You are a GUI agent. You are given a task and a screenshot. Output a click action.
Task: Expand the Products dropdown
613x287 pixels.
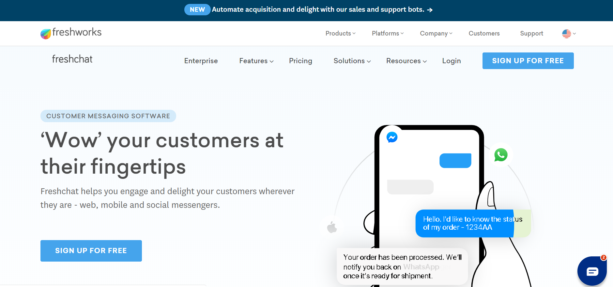click(x=341, y=33)
